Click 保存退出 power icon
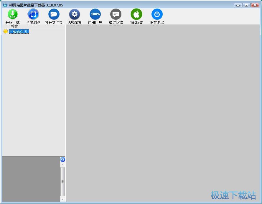The width and height of the screenshot is (262, 204). click(x=157, y=14)
